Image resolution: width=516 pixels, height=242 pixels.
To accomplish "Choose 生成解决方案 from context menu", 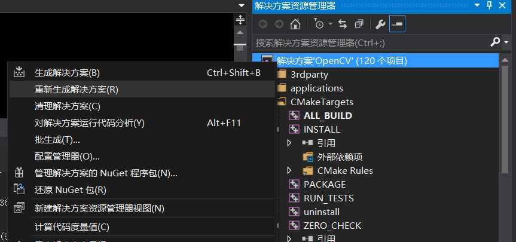I will (142, 73).
